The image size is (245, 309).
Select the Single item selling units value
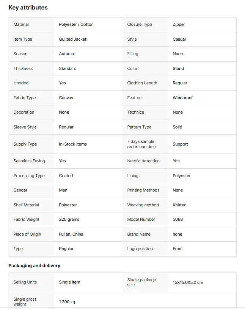click(69, 282)
